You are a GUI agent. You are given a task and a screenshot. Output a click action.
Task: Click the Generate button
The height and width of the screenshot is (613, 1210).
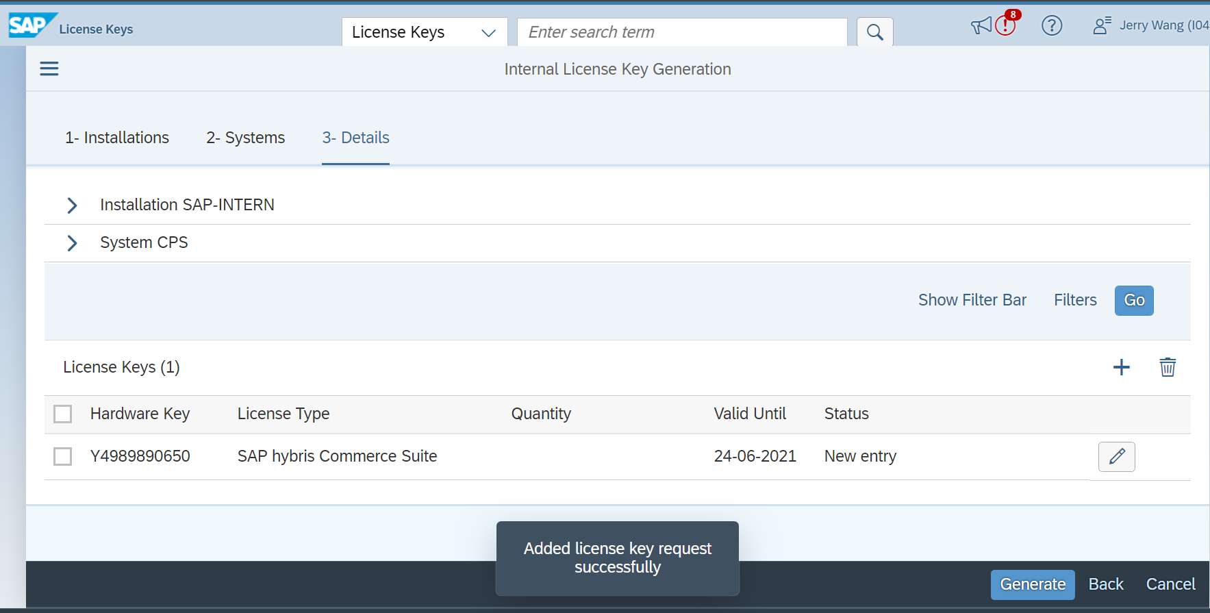click(x=1032, y=584)
